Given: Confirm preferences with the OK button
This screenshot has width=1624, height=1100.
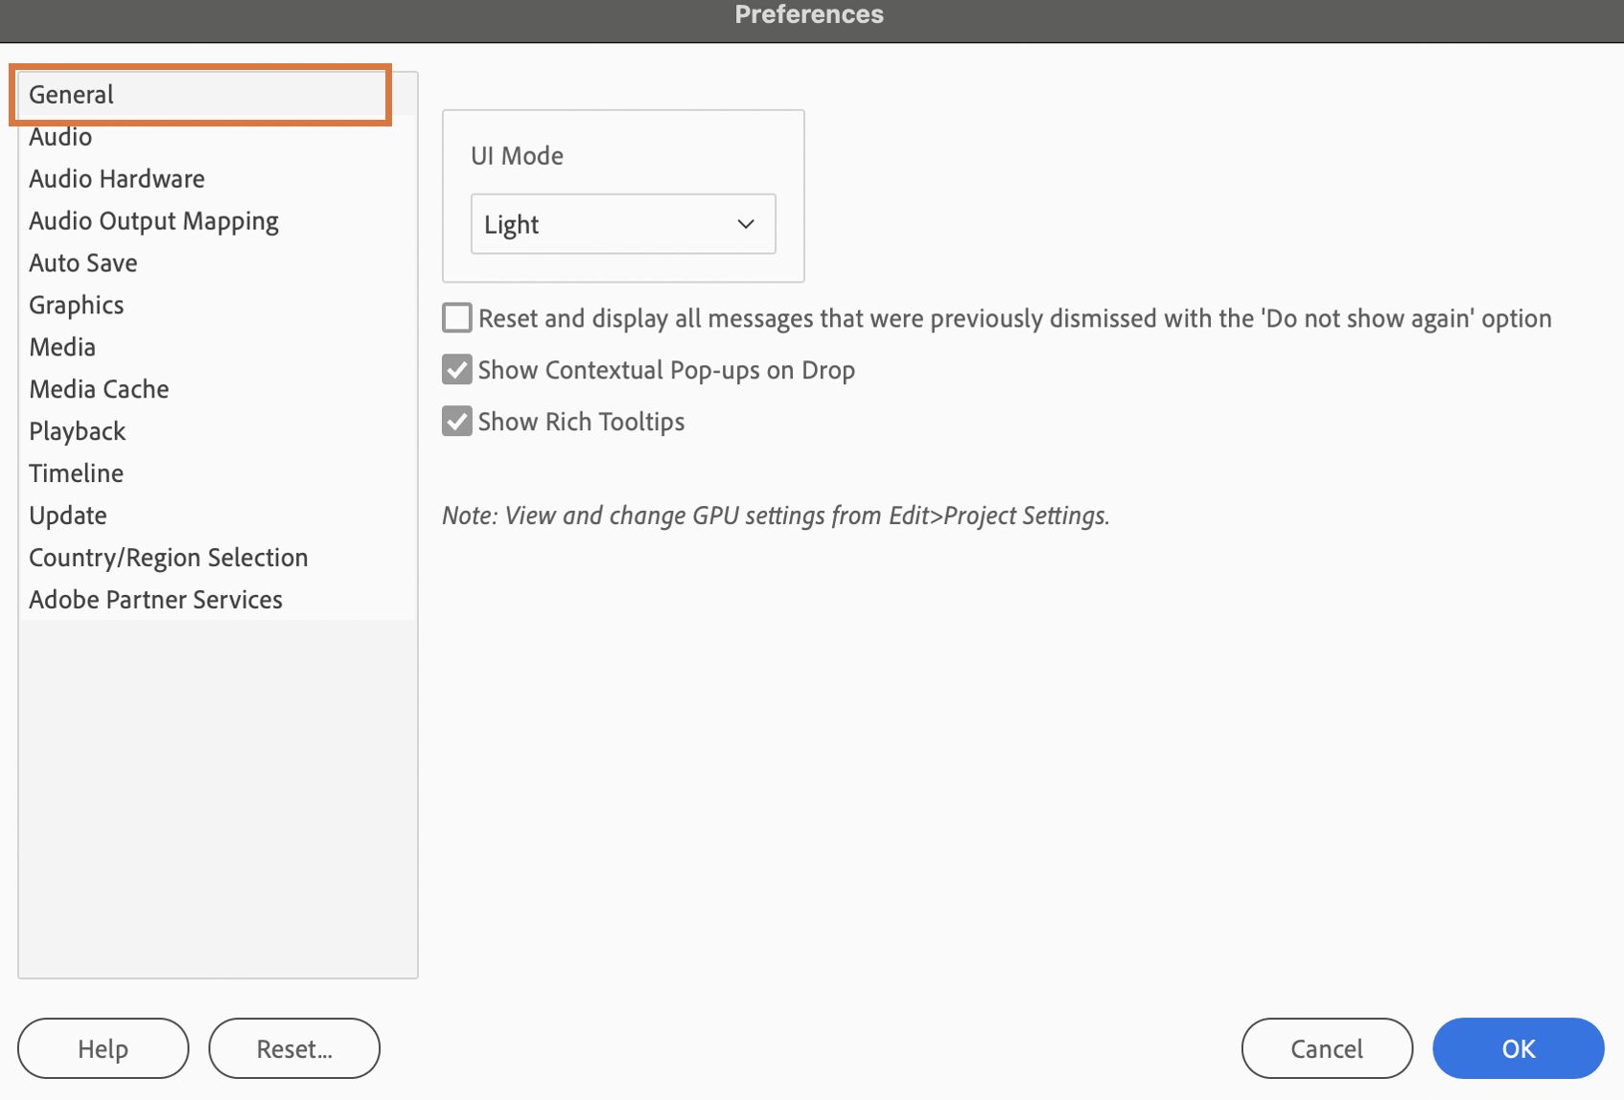Looking at the screenshot, I should pos(1518,1049).
